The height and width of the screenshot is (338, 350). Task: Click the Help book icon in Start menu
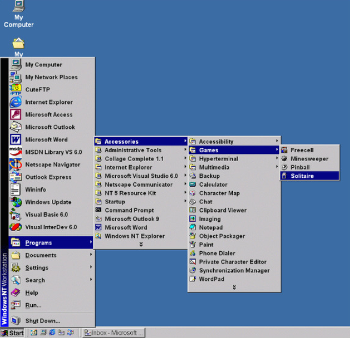(x=15, y=292)
